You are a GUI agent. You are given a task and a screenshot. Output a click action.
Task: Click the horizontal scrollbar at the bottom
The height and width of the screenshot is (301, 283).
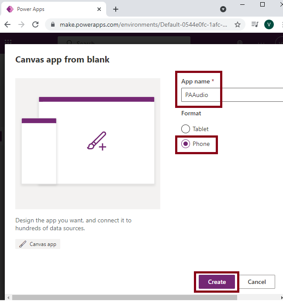click(124, 298)
